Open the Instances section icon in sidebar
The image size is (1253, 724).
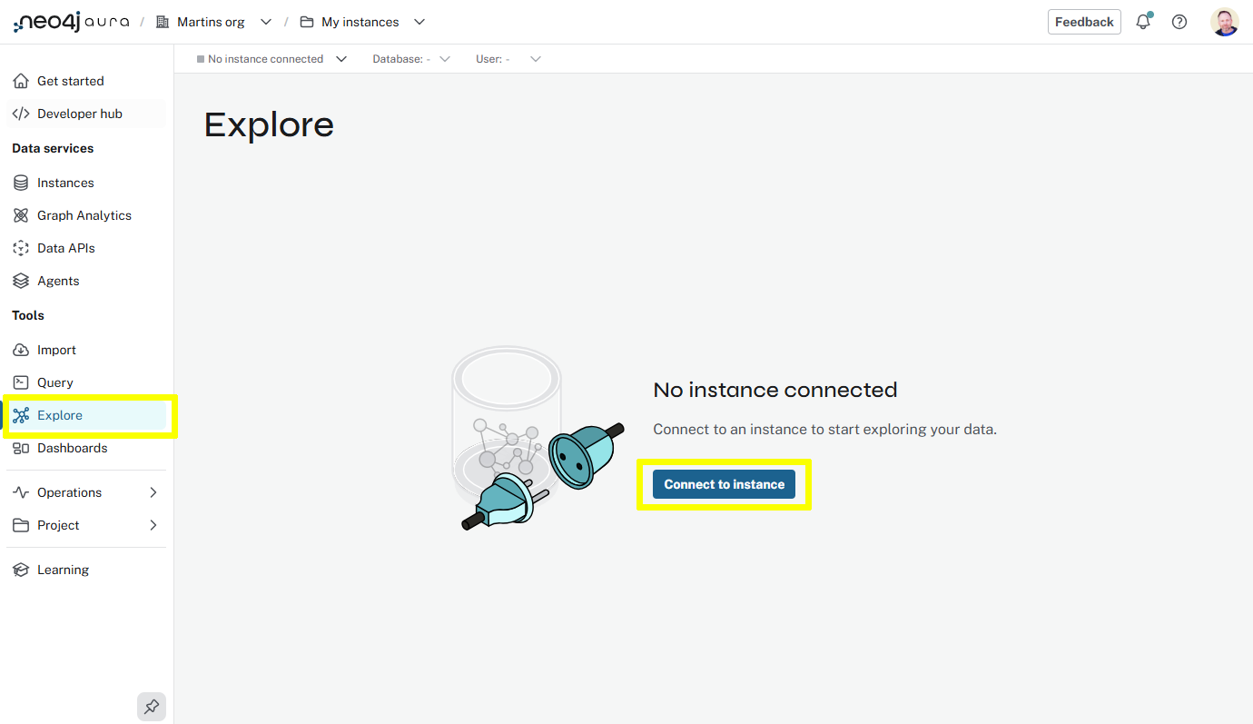(21, 182)
